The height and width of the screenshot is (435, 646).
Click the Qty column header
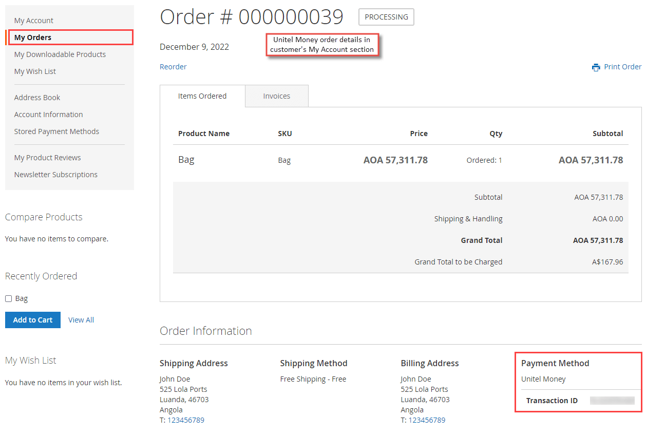click(496, 134)
